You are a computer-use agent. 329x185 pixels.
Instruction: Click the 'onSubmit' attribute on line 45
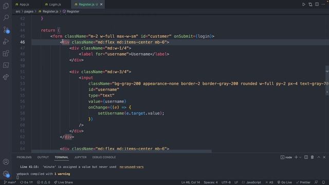point(184,36)
